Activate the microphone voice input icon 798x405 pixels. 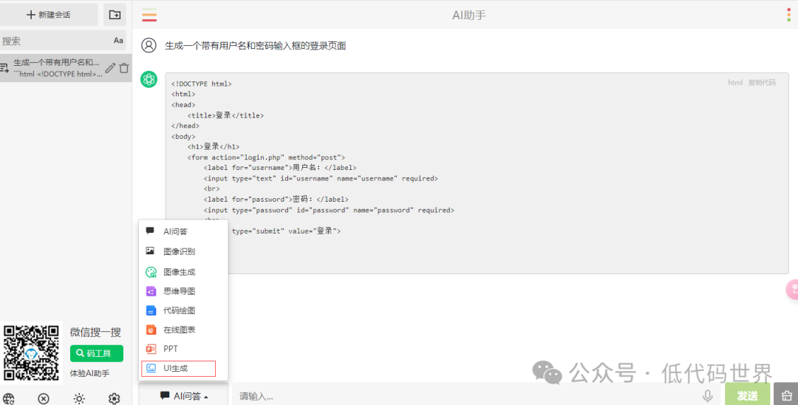click(707, 396)
